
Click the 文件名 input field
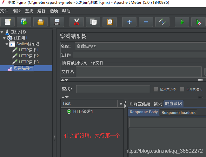(139, 72)
